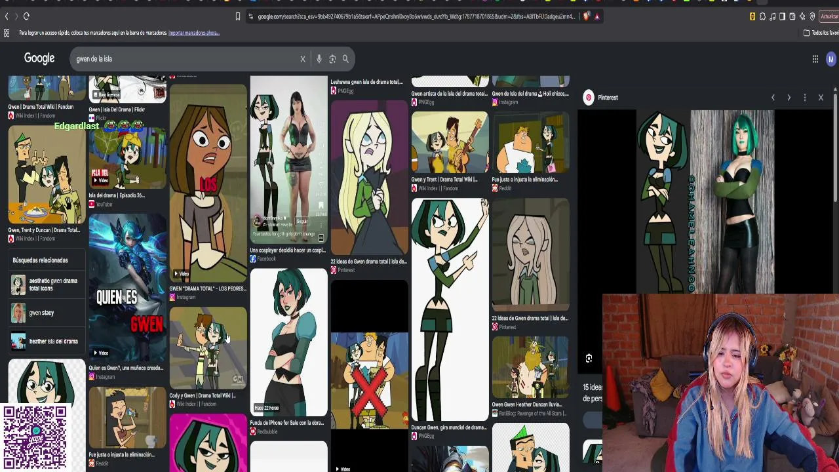This screenshot has height=472, width=839.
Task: Open blonde Gwen 22 ideas Pinterest image
Action: (x=369, y=178)
